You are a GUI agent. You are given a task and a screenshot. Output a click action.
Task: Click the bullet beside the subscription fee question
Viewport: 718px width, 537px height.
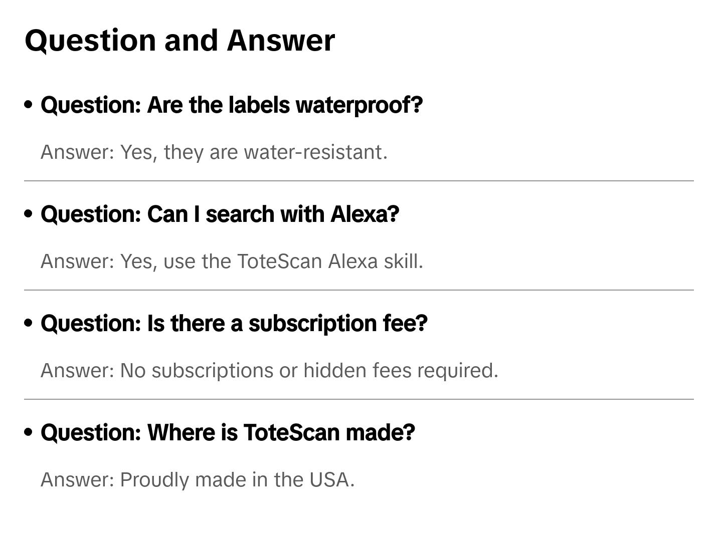pyautogui.click(x=29, y=323)
